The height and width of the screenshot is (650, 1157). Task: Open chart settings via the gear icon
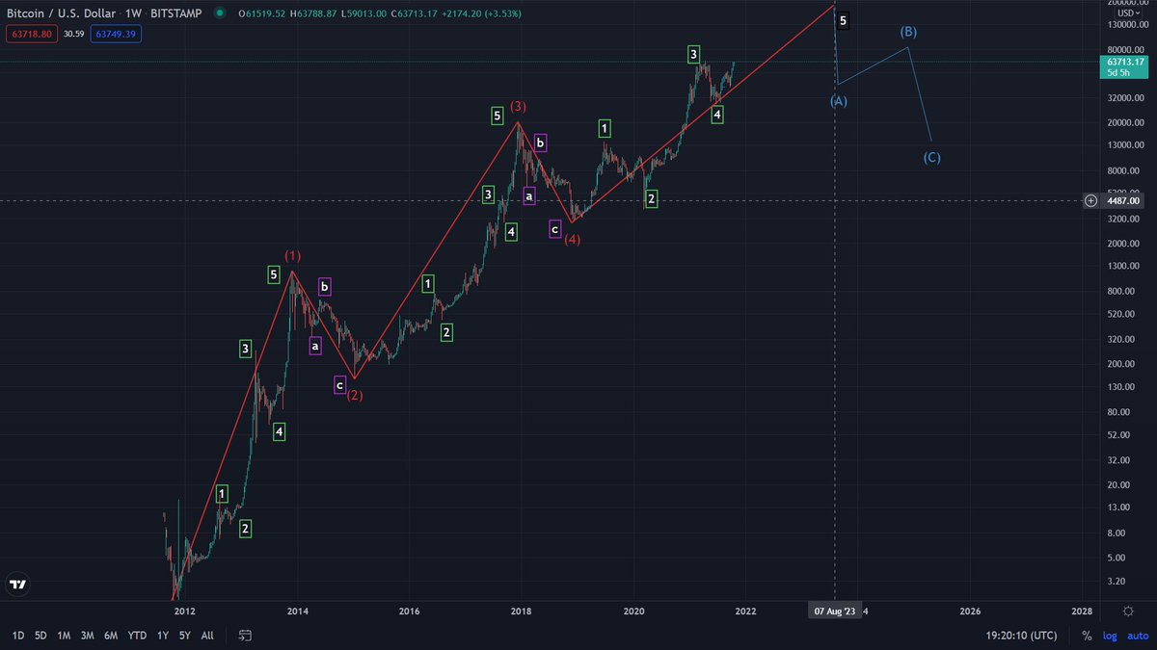(x=1127, y=611)
